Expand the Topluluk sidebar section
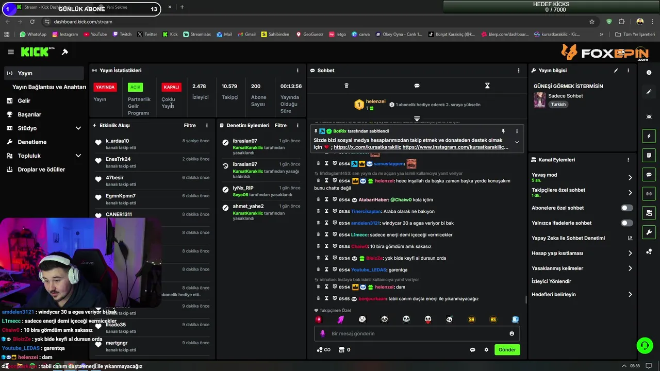 tap(78, 156)
